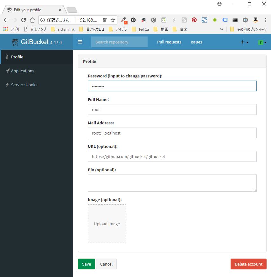
Task: Cancel profile editing
Action: [106, 264]
